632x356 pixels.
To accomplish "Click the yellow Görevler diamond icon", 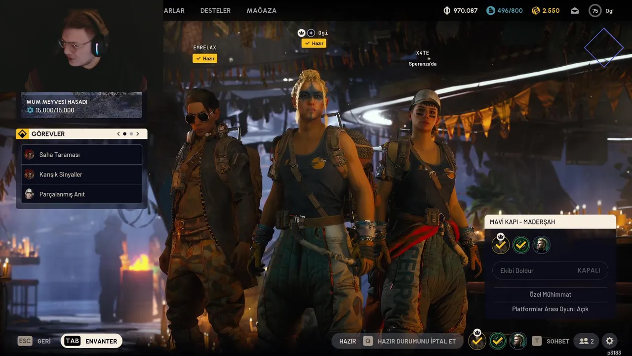I will (x=22, y=134).
